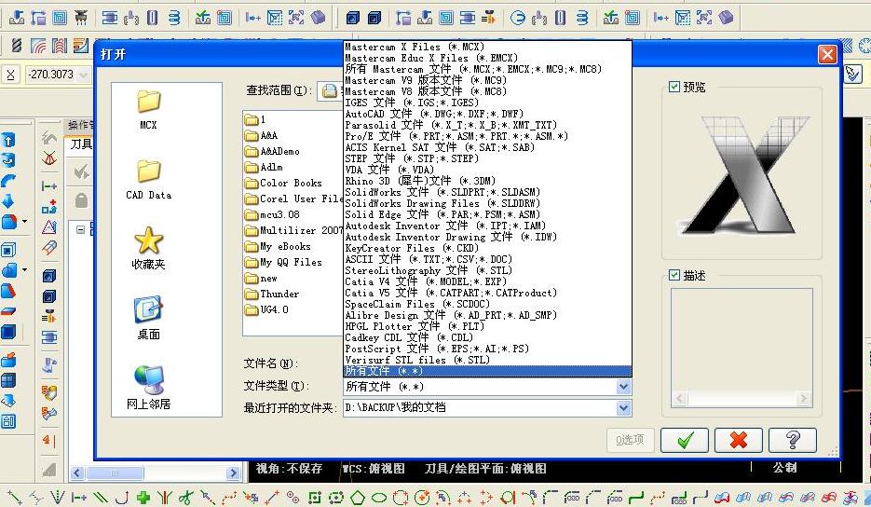This screenshot has height=507, width=871.
Task: Cancel with the red X button
Action: tap(738, 441)
